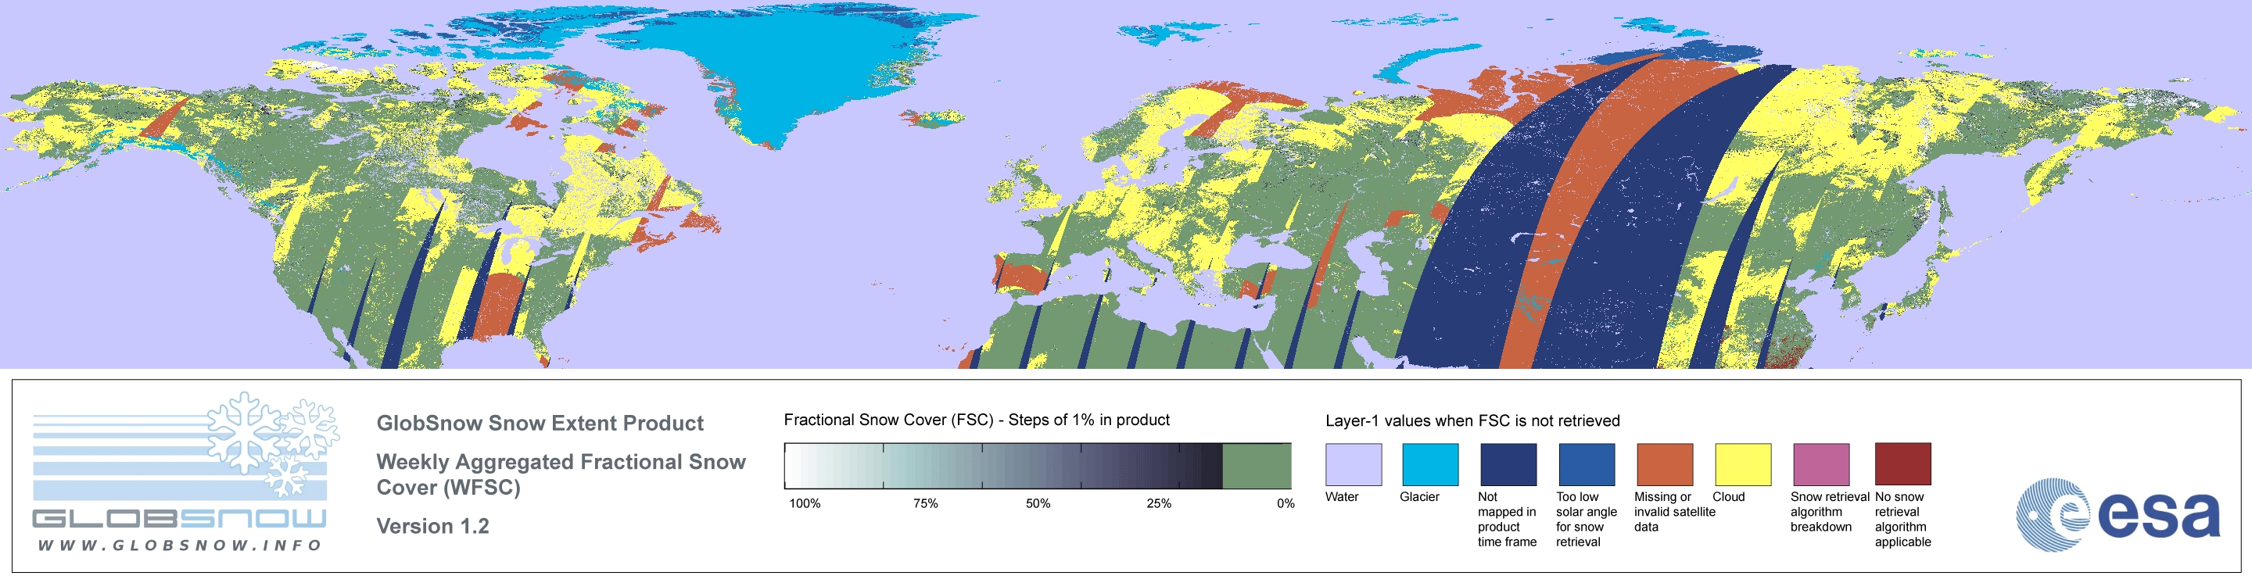Image resolution: width=2252 pixels, height=583 pixels.
Task: Open the WWW.GLOBSNOW.INFO link text
Action: coord(180,545)
